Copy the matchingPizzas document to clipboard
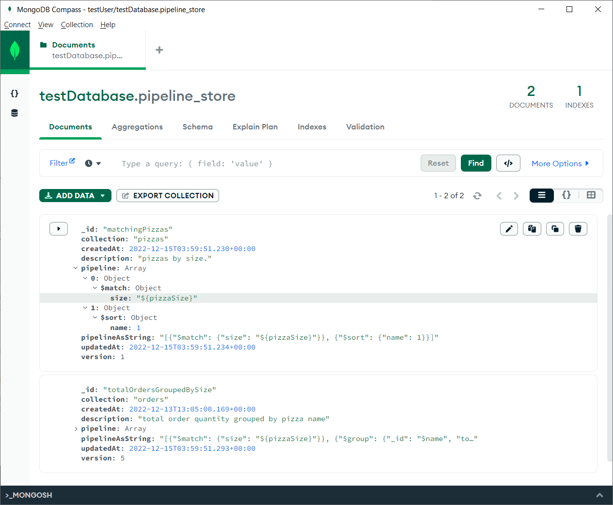Viewport: 613px width, 505px height. [x=532, y=229]
